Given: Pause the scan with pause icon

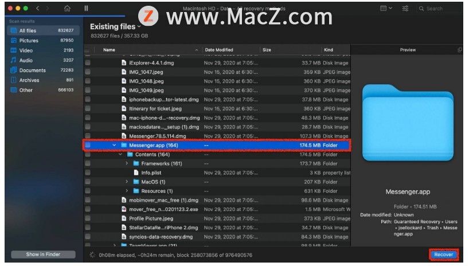Looking at the screenshot, I should [86, 9].
